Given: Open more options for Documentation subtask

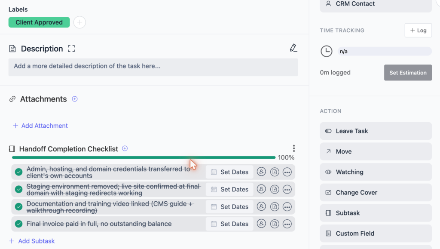Looking at the screenshot, I should (287, 206).
